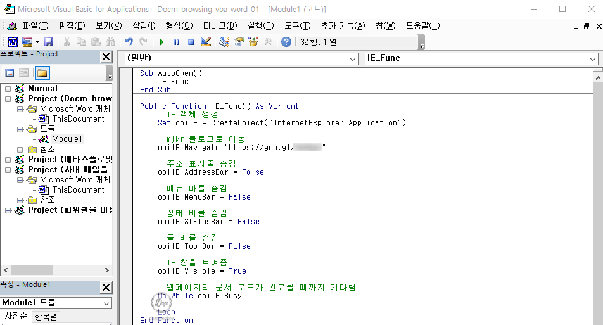Expand the Normal project node
The height and width of the screenshot is (325, 603).
click(x=8, y=89)
